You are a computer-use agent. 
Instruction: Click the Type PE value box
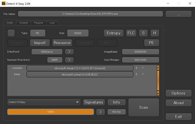pyautogui.click(x=38, y=33)
